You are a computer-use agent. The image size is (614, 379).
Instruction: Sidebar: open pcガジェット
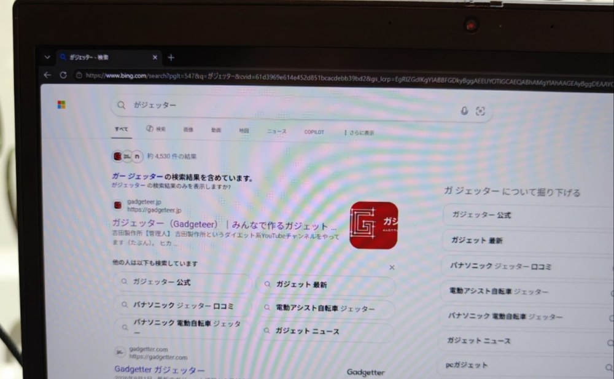tap(525, 365)
